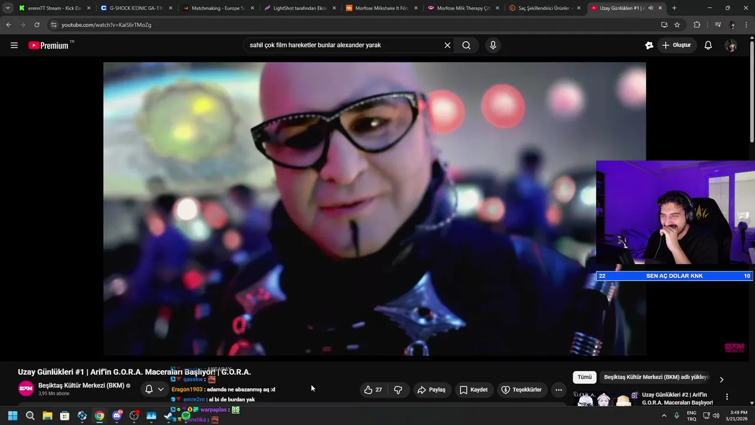Screen dimensions: 755x425
Task: Open options for Uzay Günlükleri #2 video
Action: coord(727,397)
